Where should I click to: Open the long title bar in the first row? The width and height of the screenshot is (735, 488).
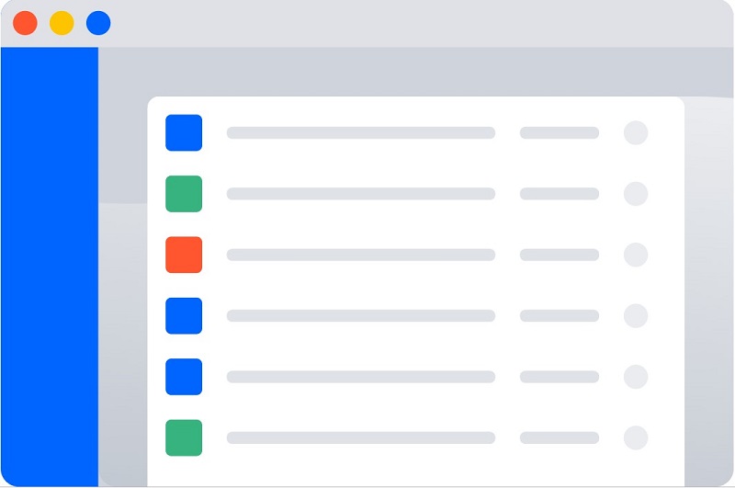360,132
